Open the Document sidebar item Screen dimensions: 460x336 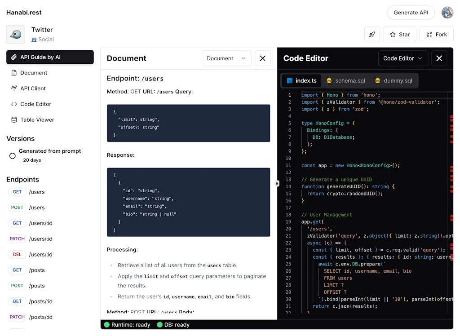pos(33,73)
